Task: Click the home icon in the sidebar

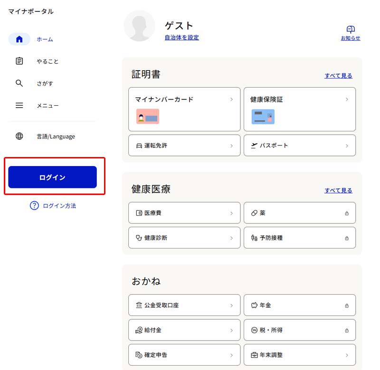Action: pos(19,39)
